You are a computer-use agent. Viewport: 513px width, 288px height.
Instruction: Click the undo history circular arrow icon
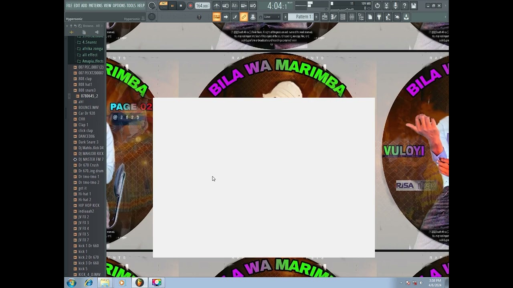point(377,6)
